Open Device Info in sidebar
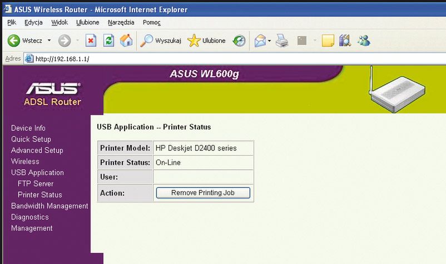446x264 pixels. [28, 128]
